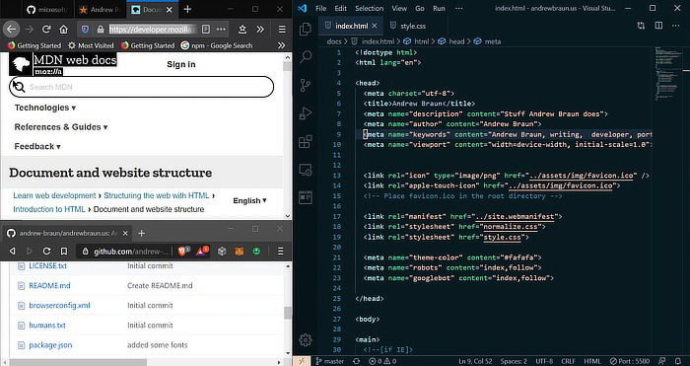
Task: Open notifications bell in VS Code status bar
Action: 678,361
